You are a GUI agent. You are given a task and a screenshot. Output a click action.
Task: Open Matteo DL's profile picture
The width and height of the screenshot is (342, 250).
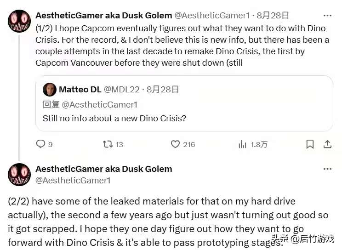point(50,90)
